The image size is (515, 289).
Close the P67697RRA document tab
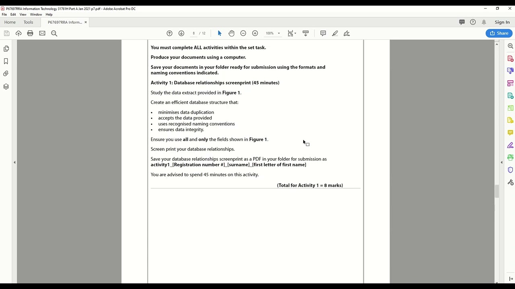(x=86, y=22)
